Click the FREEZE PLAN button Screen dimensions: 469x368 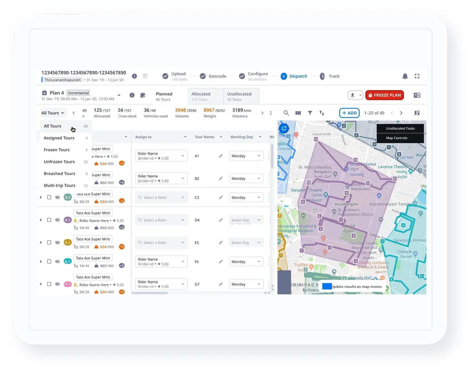[384, 95]
